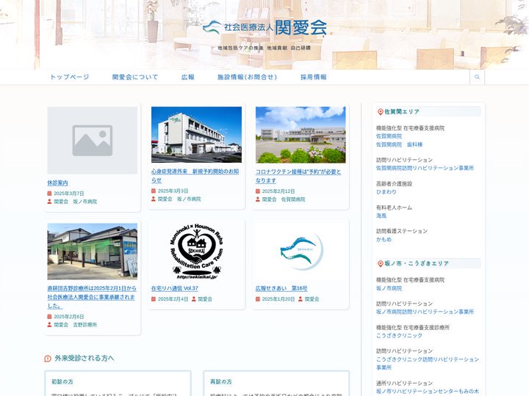Click author icon in 在宅リハ通信 card
This screenshot has width=529, height=396.
[x=194, y=299]
